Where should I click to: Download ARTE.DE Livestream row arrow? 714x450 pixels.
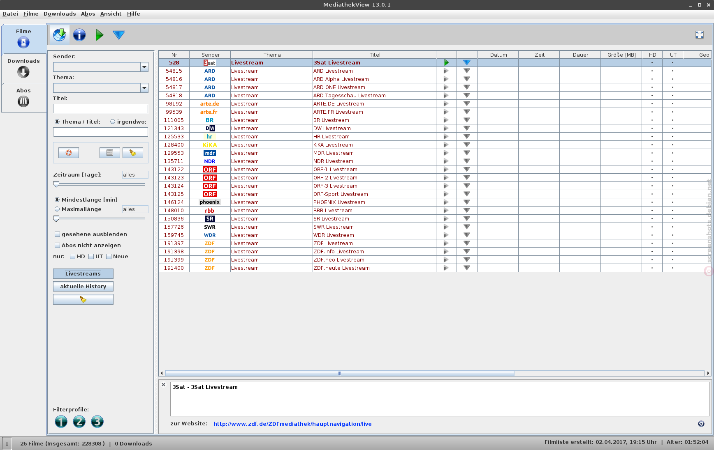tap(467, 104)
